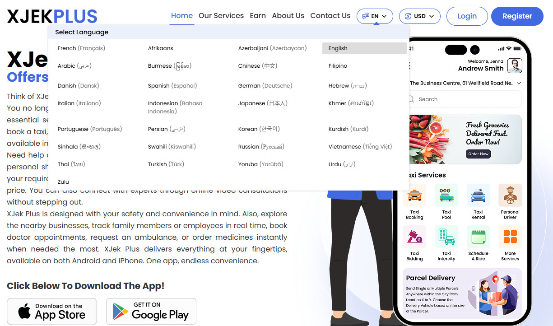Image resolution: width=553 pixels, height=326 pixels.
Task: Collapse the EN language dropdown
Action: (375, 16)
